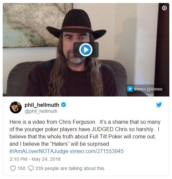This screenshot has width=172, height=179.
Task: Like the tweet with the heart icon
Action: tap(13, 168)
